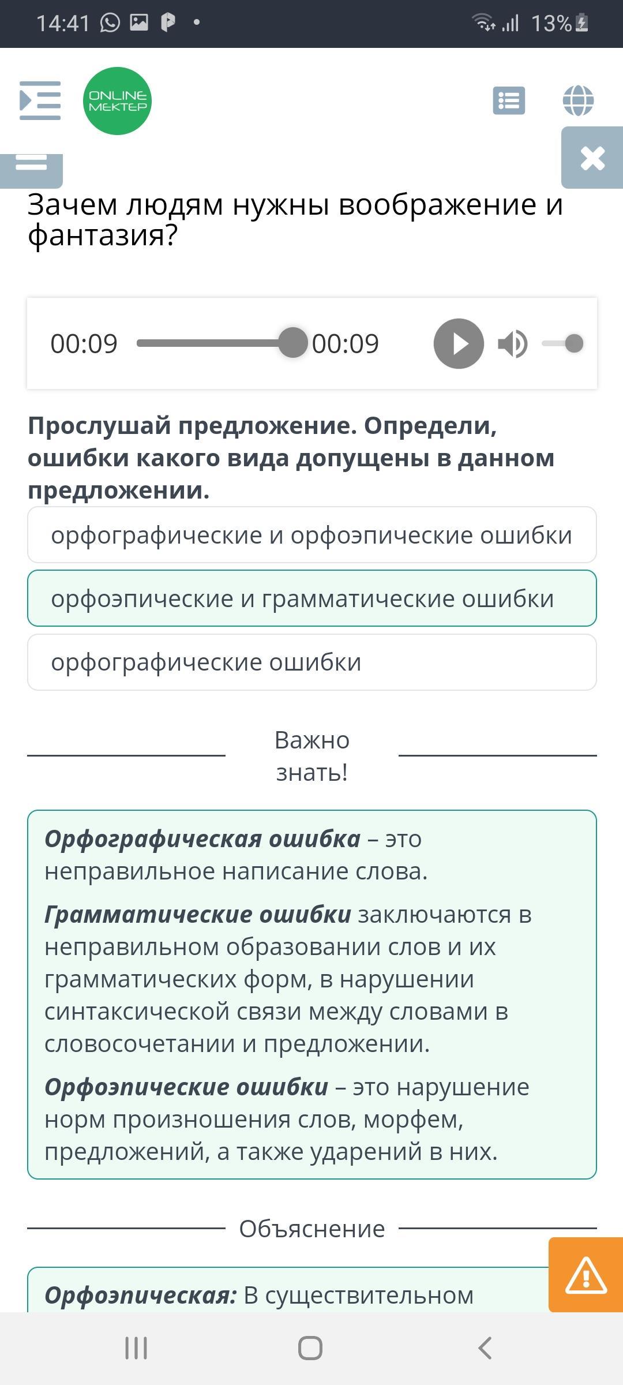Collapse the panel with the hamburger tab
The image size is (623, 1385).
click(31, 164)
